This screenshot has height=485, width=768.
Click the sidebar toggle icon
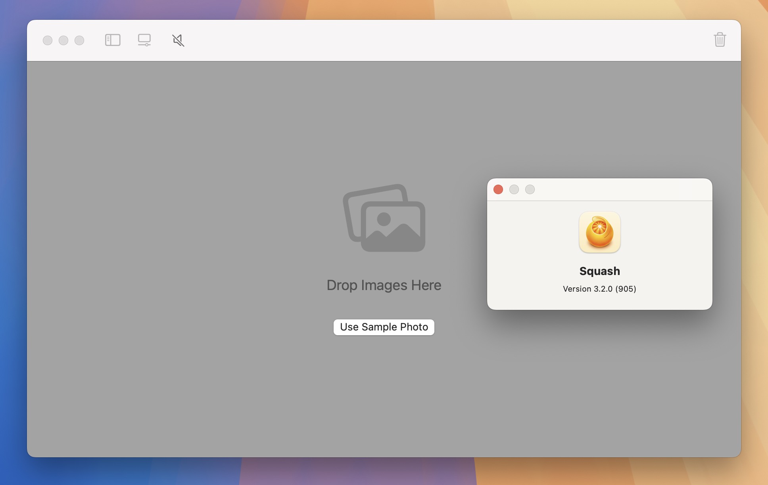click(x=112, y=39)
